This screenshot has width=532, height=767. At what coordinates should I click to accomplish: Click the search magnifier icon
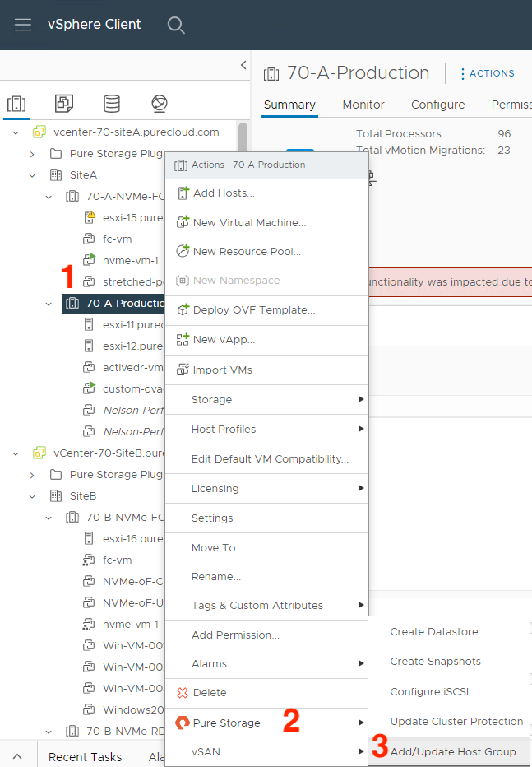pyautogui.click(x=176, y=25)
